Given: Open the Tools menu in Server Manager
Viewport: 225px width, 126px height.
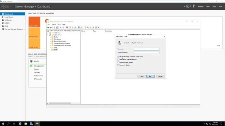Looking at the screenshot, I should click(x=208, y=6).
